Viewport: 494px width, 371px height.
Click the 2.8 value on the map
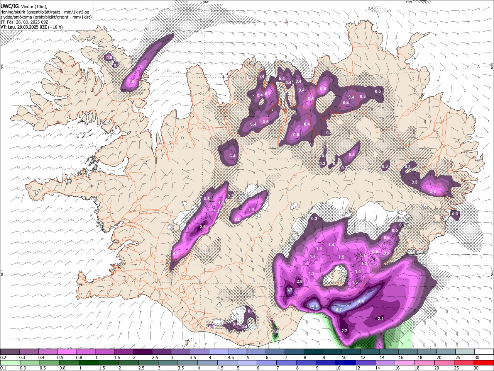point(299,282)
